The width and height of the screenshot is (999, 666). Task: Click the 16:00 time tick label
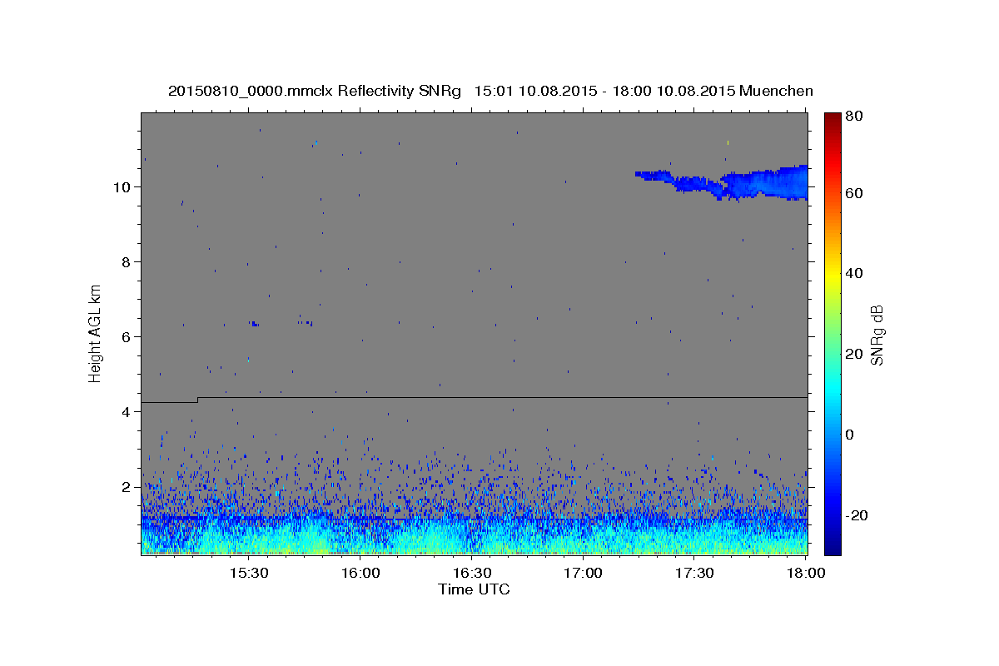coord(360,574)
